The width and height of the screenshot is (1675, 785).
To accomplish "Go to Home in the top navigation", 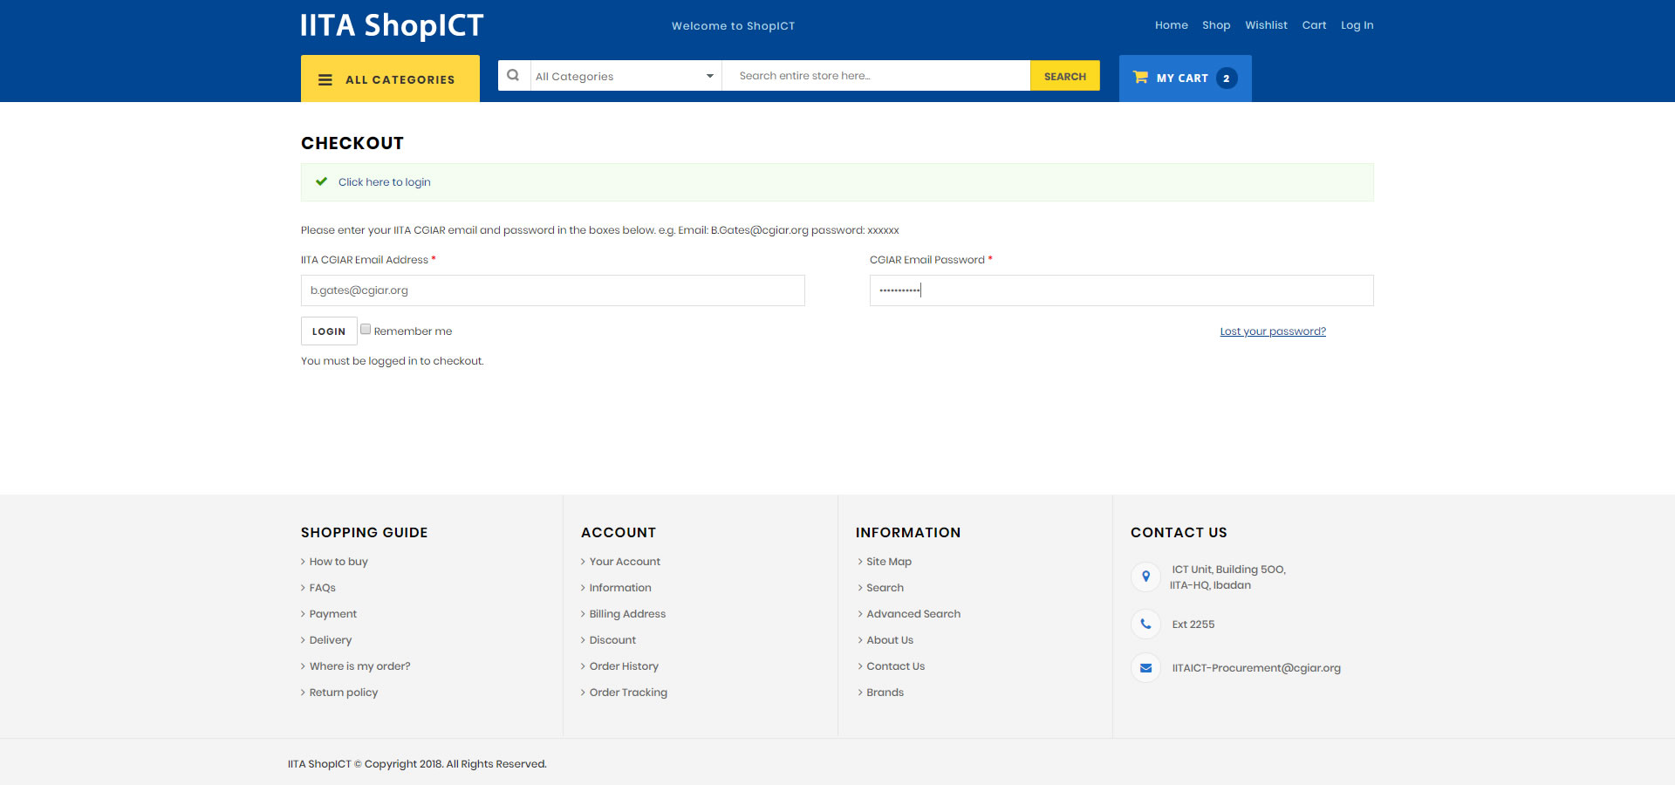I will (x=1172, y=25).
